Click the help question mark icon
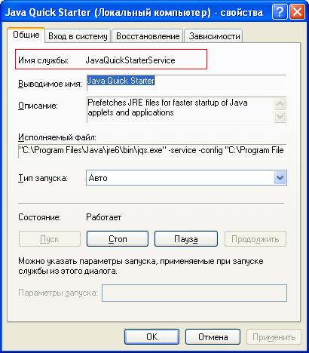 (x=280, y=12)
